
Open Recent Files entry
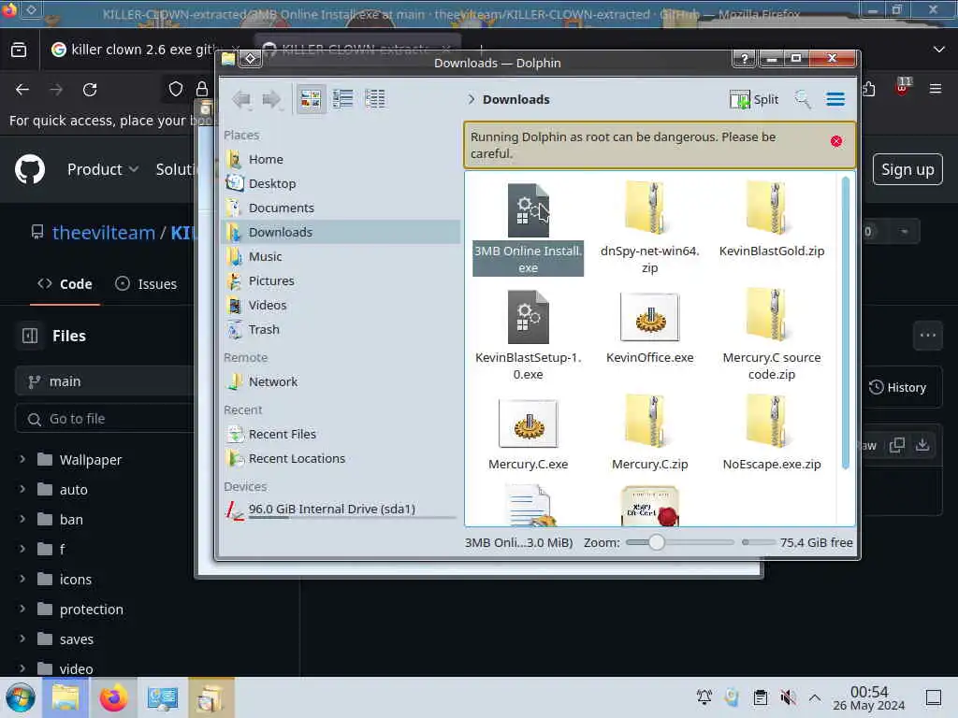(x=341, y=434)
